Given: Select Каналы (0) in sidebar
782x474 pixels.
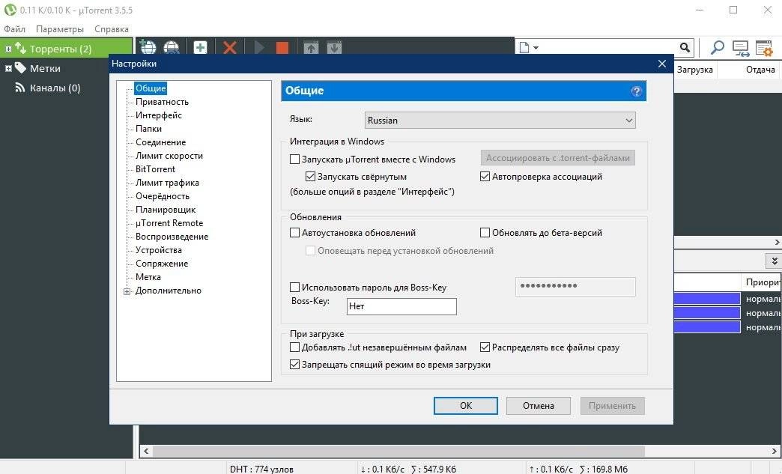Looking at the screenshot, I should (x=55, y=88).
